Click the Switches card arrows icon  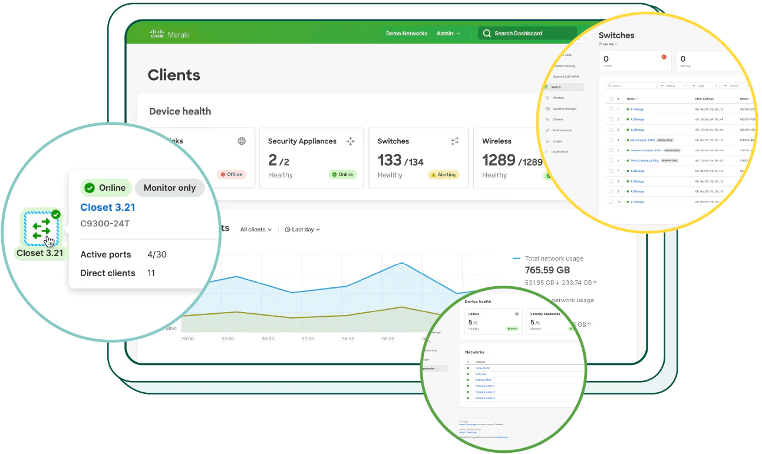[x=455, y=141]
